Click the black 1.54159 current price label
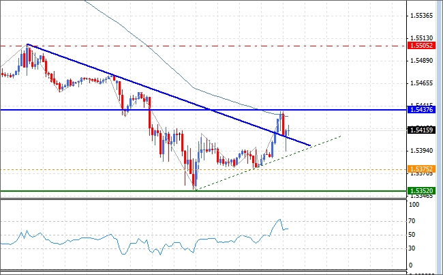Screen dimensions: 443x275 (x=421, y=130)
